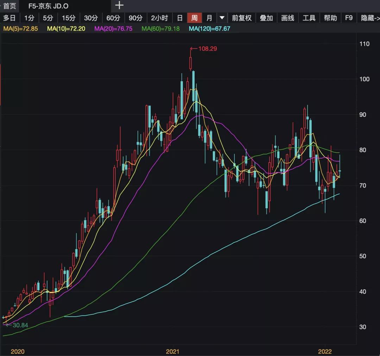Switch to the 首页 tab
The height and width of the screenshot is (356, 380).
[9, 6]
